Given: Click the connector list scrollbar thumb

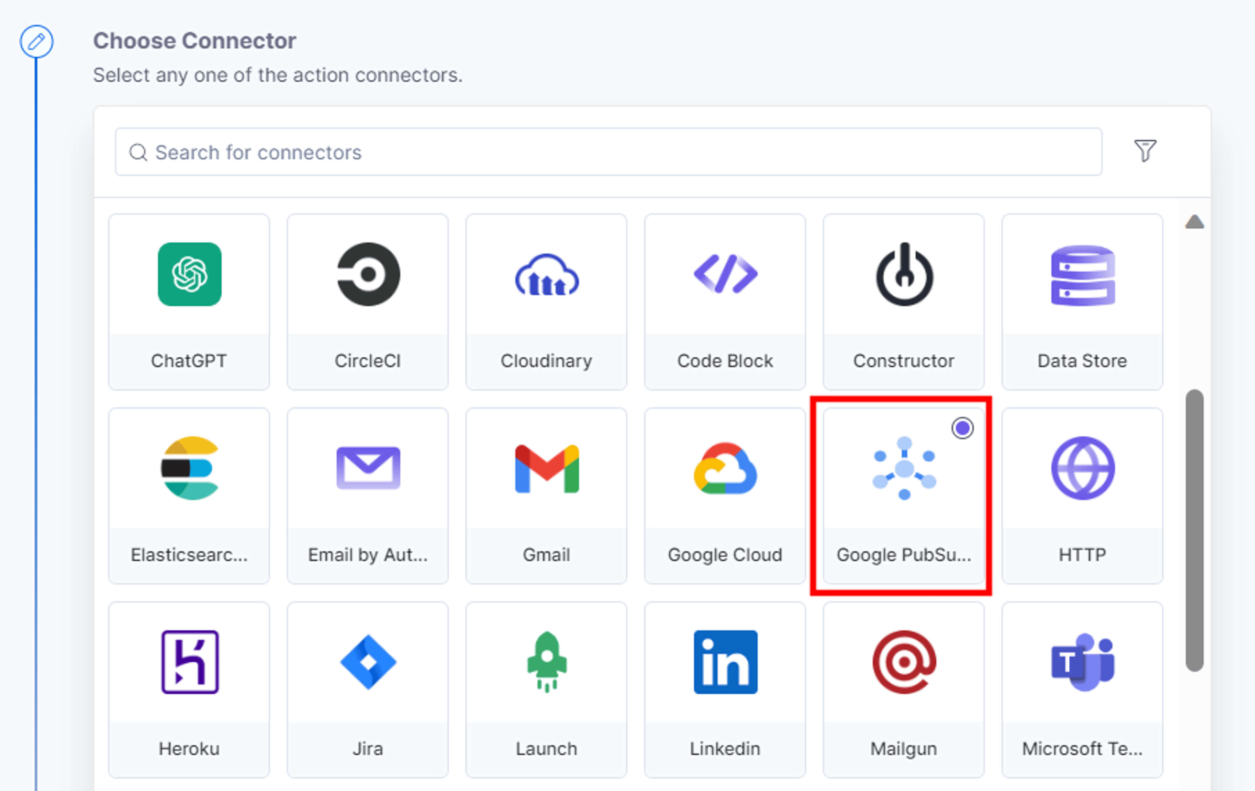Looking at the screenshot, I should [x=1194, y=530].
